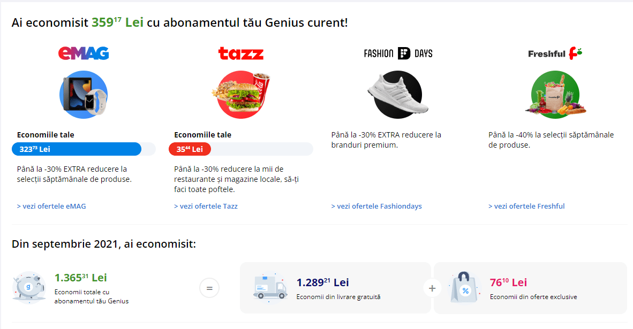
Task: Click the equals sign circle
Action: [x=209, y=288]
